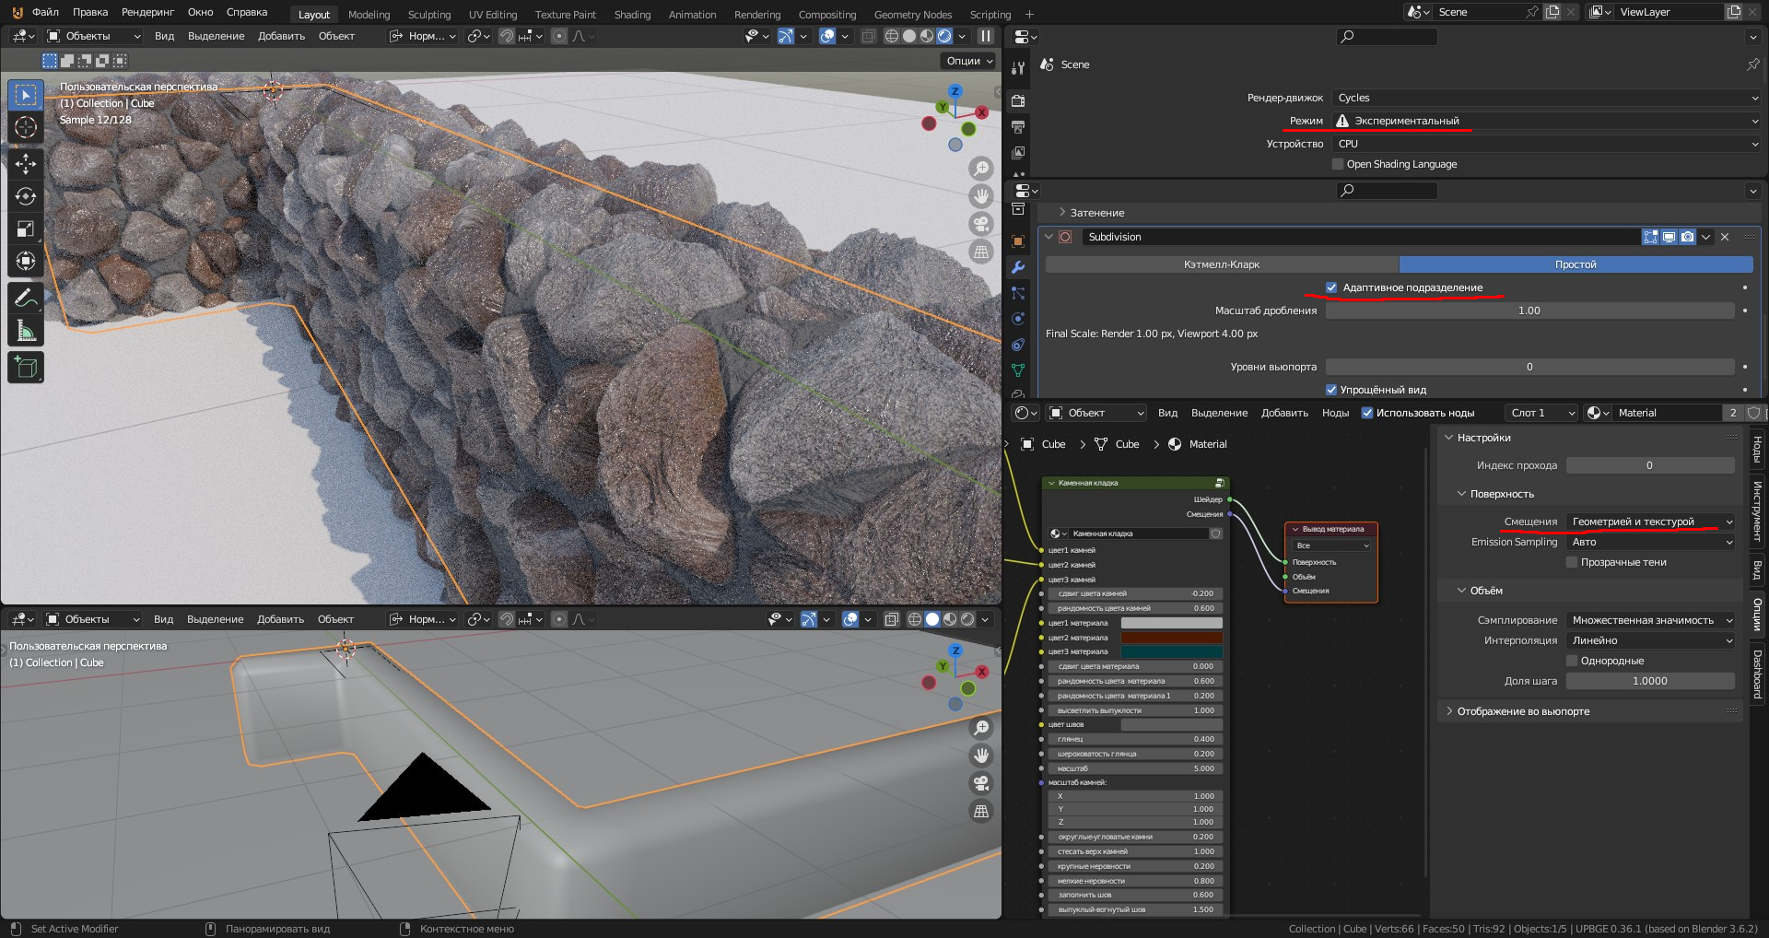Select the Add Cube tool

(26, 367)
